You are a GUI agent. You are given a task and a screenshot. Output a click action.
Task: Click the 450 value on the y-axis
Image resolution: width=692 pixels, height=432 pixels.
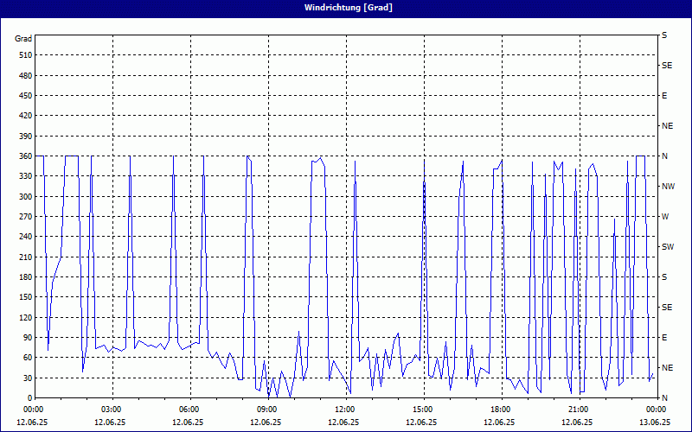[24, 96]
